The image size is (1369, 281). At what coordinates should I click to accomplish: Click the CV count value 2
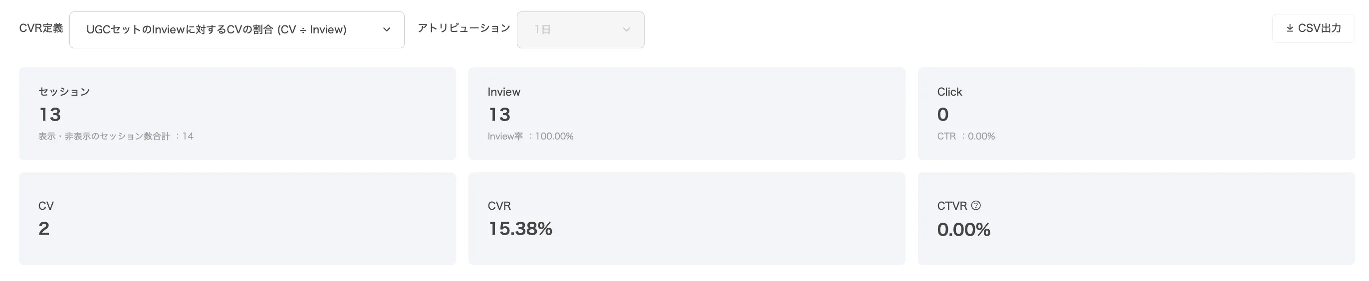tap(44, 229)
